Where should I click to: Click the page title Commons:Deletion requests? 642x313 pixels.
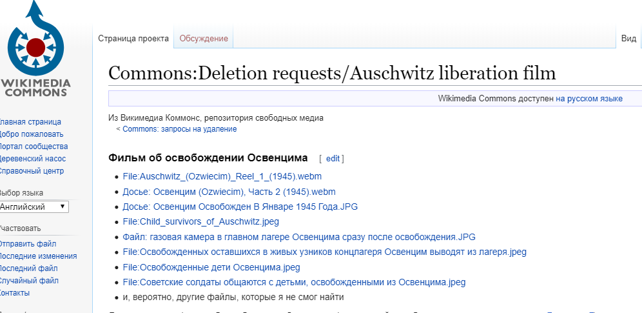332,73
